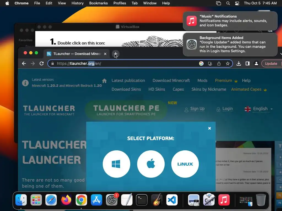Open GarageBand from the Dock
This screenshot has width=282, height=211.
tap(157, 200)
